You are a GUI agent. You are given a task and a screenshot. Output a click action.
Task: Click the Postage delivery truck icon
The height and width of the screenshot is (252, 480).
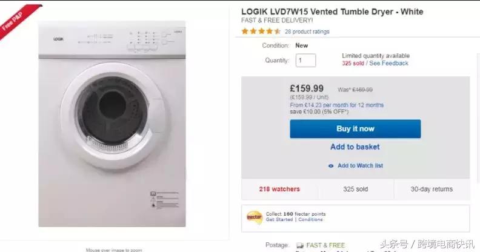(x=299, y=245)
